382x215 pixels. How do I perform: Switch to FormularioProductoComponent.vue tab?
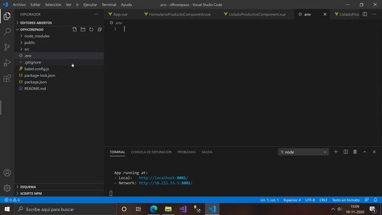click(x=180, y=14)
